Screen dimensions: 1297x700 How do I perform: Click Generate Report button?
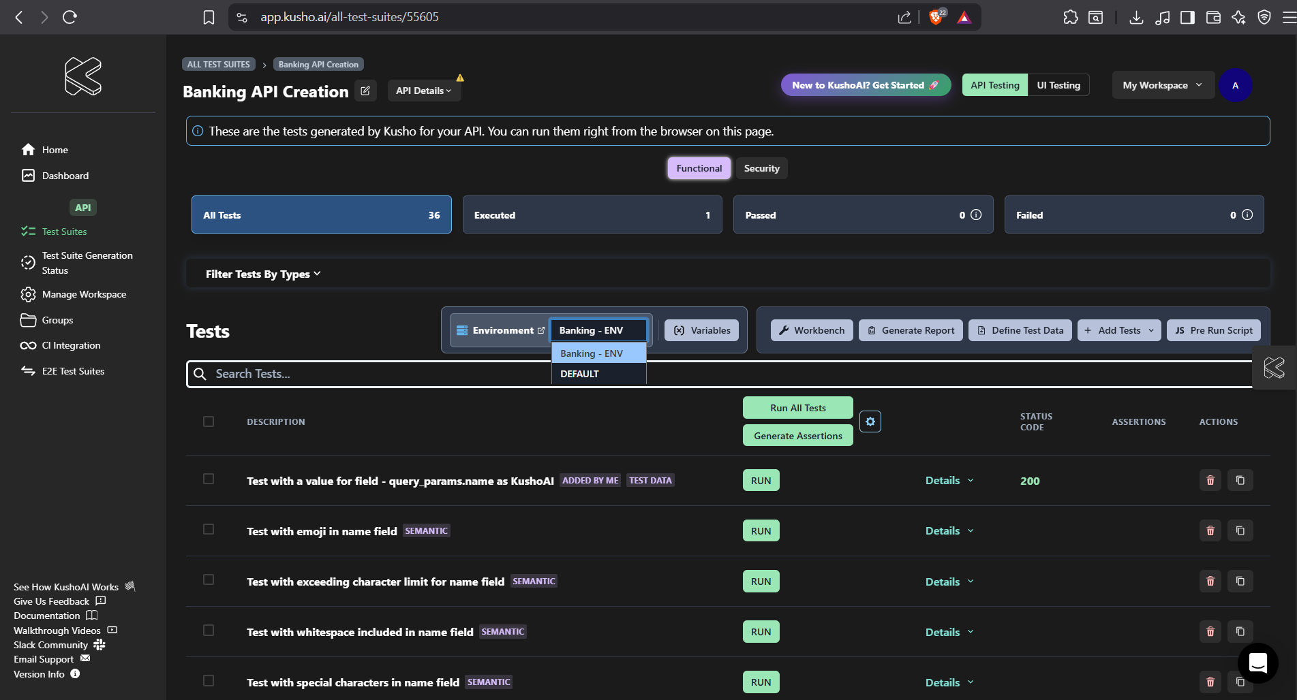(x=911, y=330)
